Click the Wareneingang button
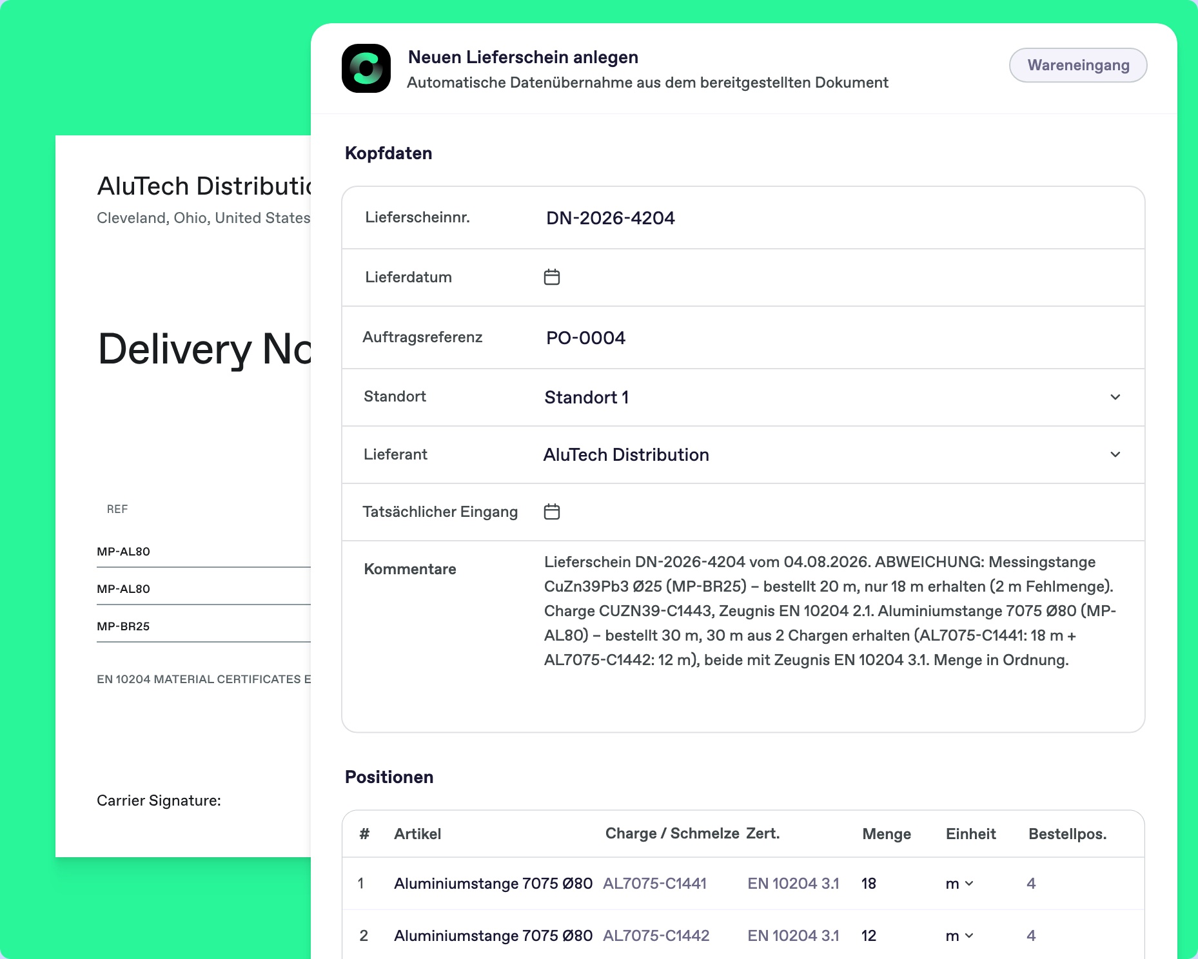 point(1078,65)
